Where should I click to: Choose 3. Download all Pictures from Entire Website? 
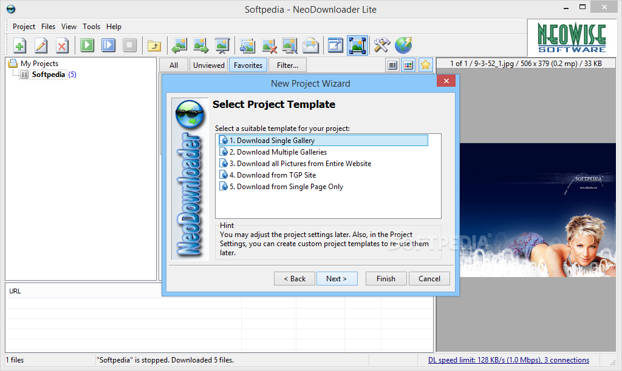click(300, 164)
